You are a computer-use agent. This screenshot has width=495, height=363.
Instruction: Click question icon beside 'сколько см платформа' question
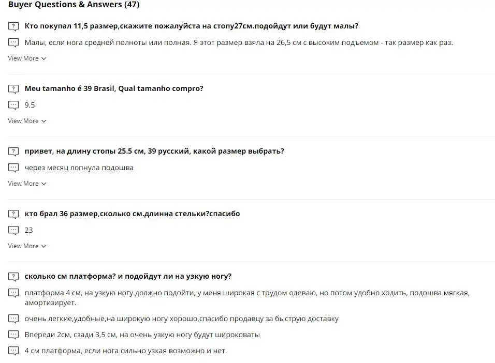point(13,277)
